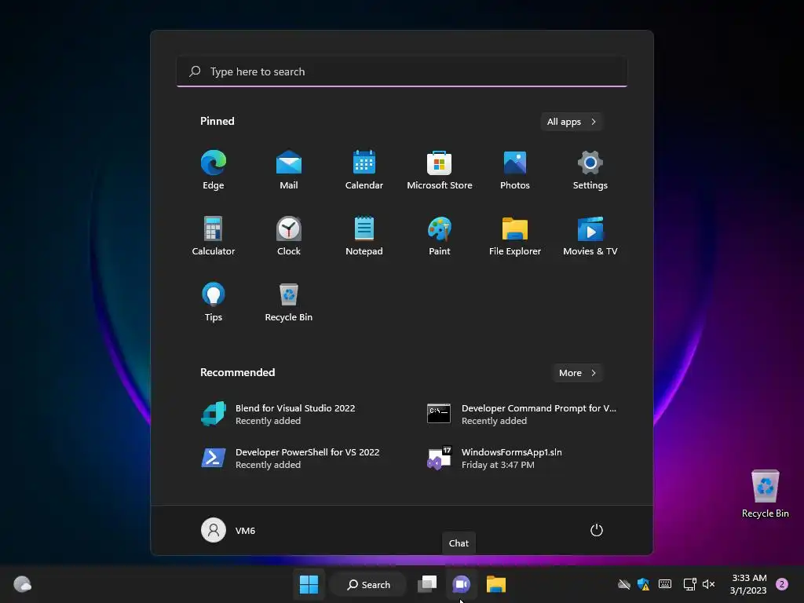Open the notification badge showing 2
Image resolution: width=804 pixels, height=603 pixels.
pos(782,584)
